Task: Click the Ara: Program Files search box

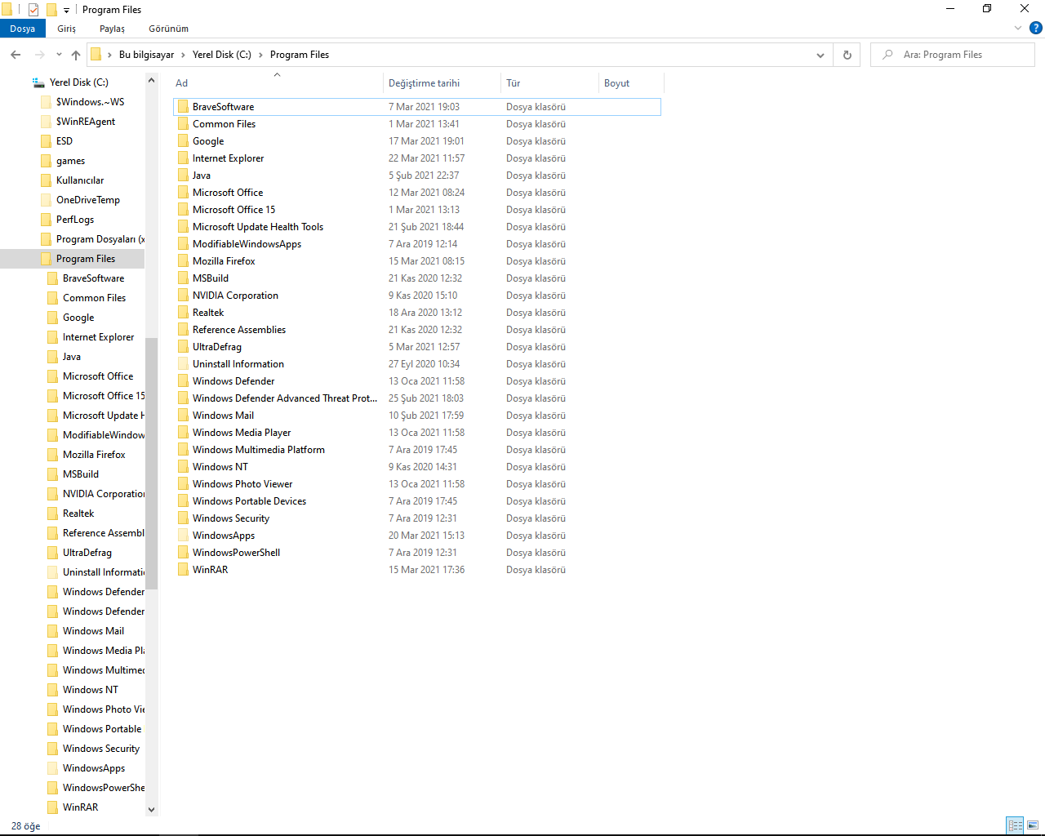Action: 953,55
